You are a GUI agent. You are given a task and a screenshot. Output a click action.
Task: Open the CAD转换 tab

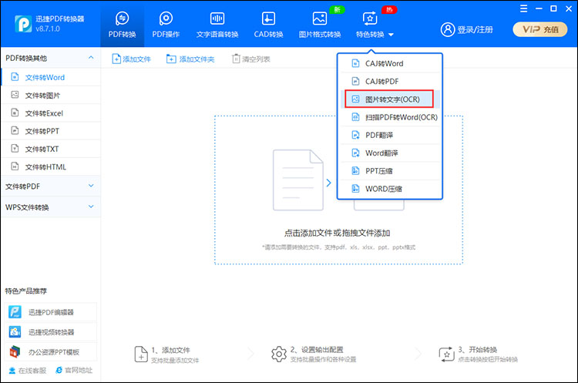[x=268, y=25]
